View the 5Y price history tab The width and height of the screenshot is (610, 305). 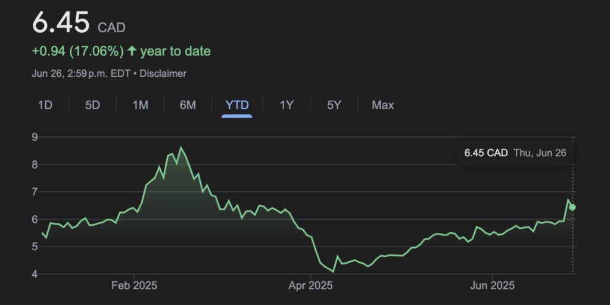coord(334,105)
